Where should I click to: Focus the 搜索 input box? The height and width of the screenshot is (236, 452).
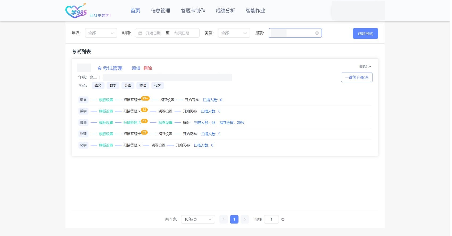pyautogui.click(x=295, y=33)
